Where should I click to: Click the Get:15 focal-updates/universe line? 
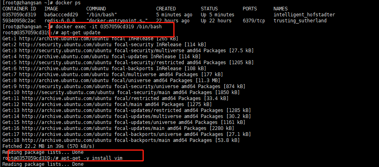124,122
